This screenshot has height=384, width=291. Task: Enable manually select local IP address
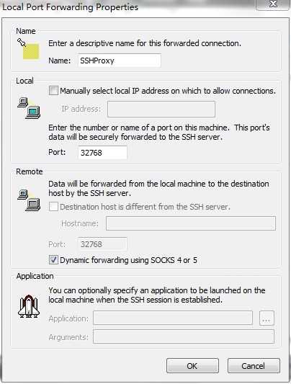pos(53,91)
